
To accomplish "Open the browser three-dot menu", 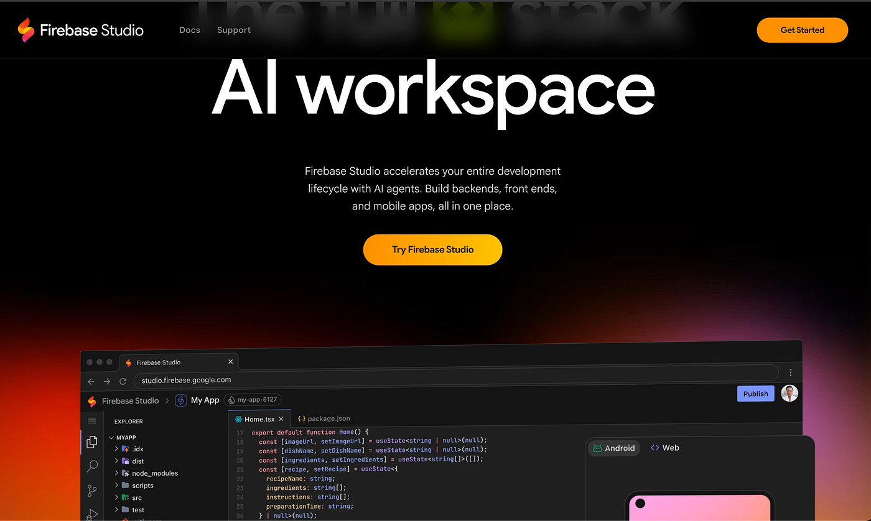I will tap(790, 372).
